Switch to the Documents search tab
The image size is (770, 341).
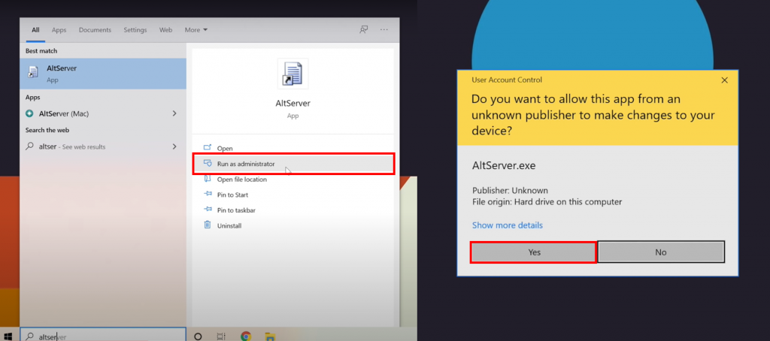[95, 30]
